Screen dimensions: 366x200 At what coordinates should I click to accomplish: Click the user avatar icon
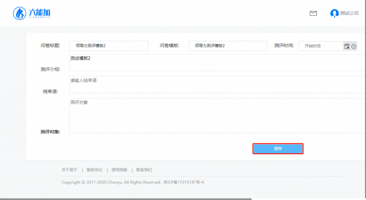(x=334, y=13)
